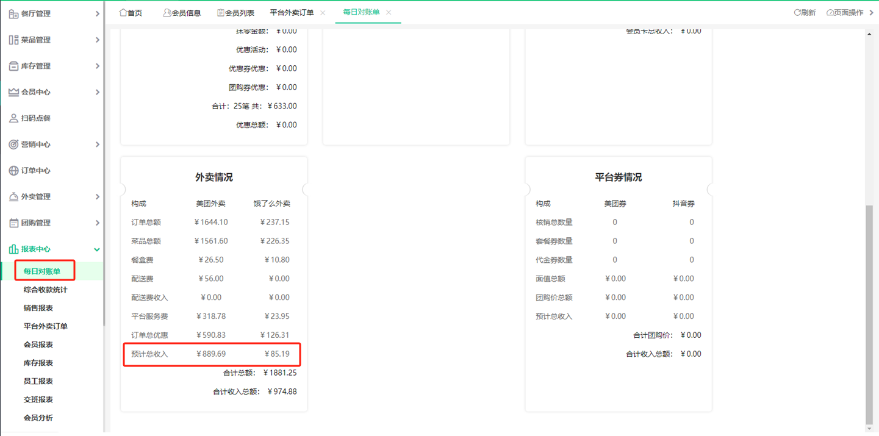Open the 餐厅管理 restaurant icon in sidebar
This screenshot has width=879, height=436.
[x=12, y=13]
